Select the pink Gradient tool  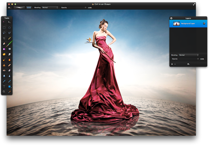pyautogui.click(x=4, y=49)
